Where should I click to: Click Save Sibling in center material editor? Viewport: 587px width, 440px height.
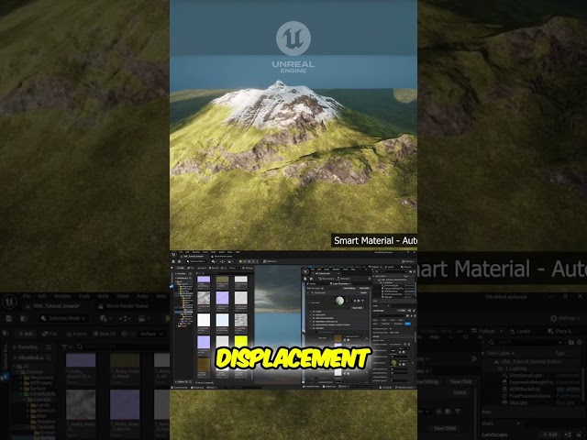coord(349,288)
